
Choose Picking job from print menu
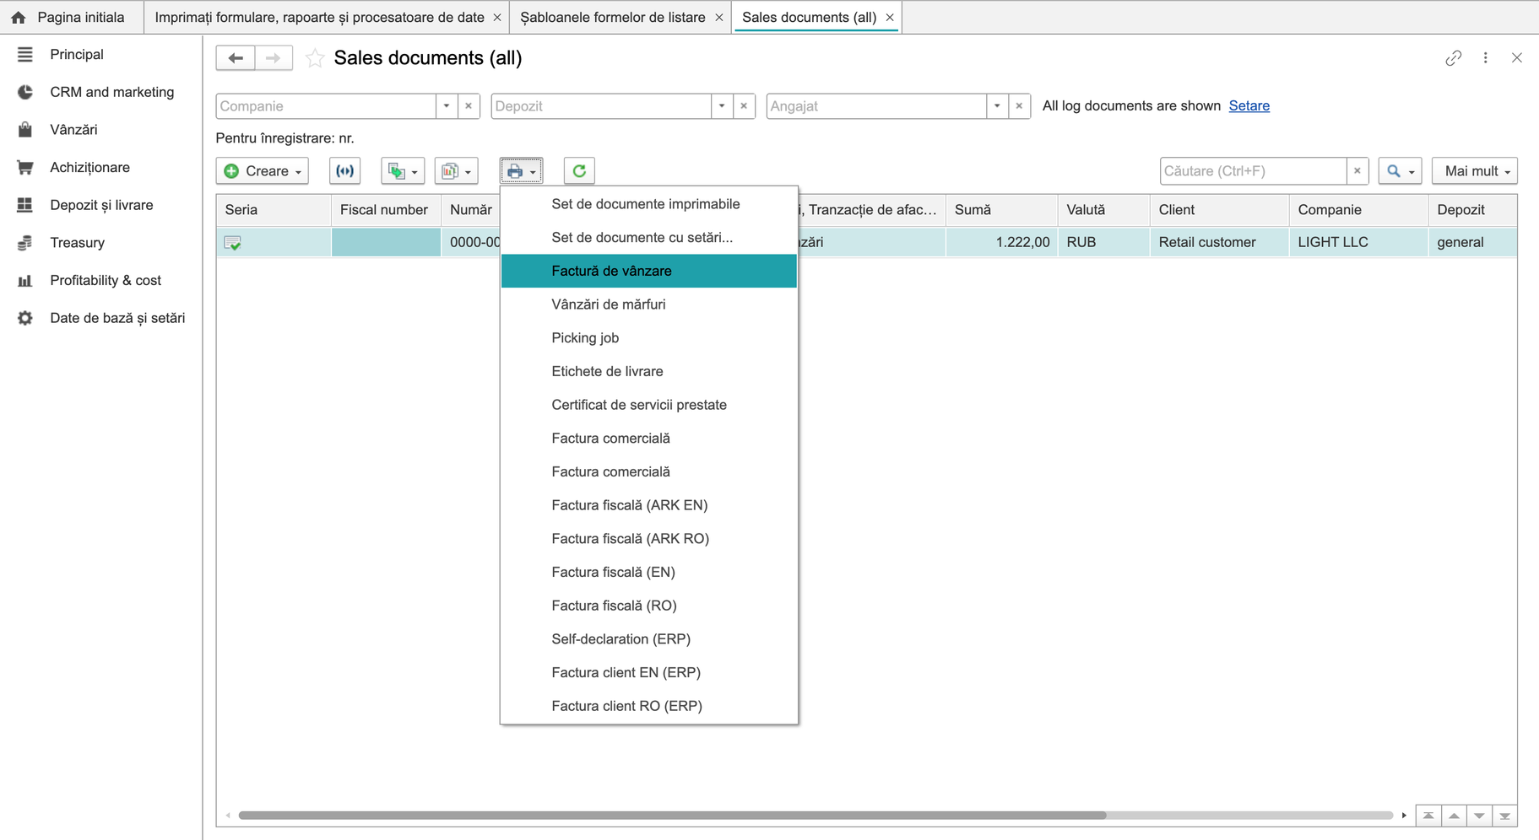pos(649,338)
